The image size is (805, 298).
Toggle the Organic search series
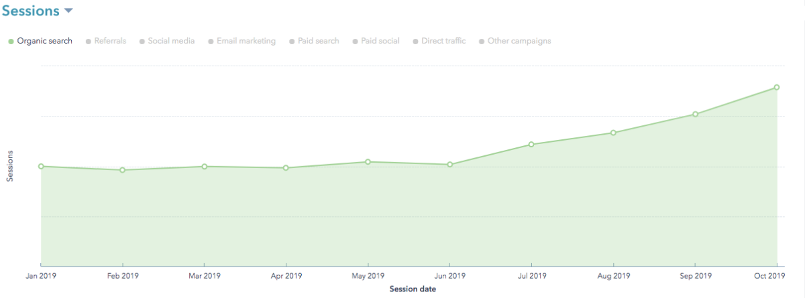[x=44, y=41]
